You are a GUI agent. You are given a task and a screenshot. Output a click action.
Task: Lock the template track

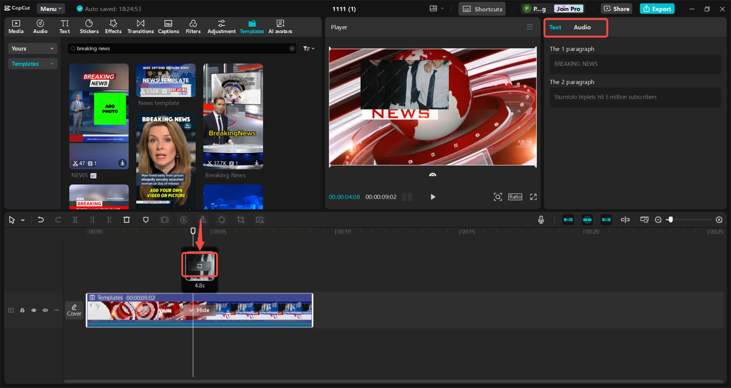(22, 310)
